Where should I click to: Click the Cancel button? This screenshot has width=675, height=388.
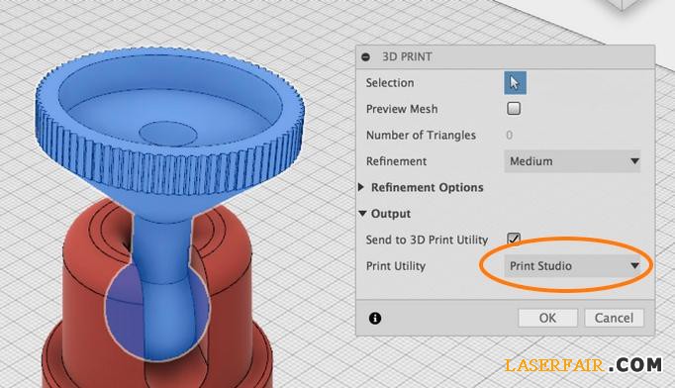[614, 318]
